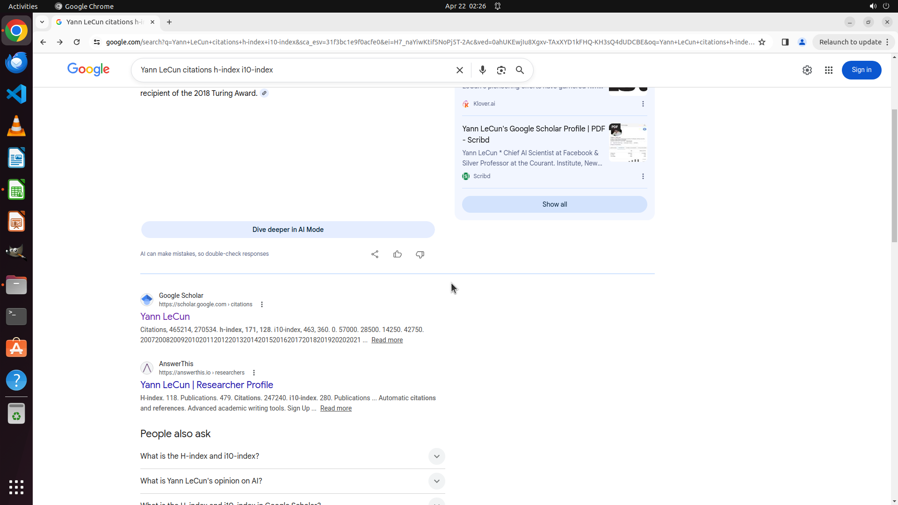
Task: Click the thumbs down feedback icon
Action: [x=420, y=254]
